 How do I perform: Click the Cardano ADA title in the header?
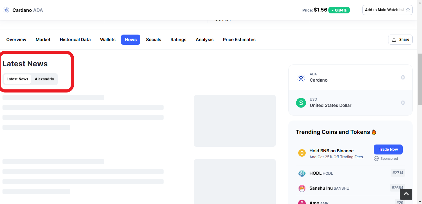(28, 10)
